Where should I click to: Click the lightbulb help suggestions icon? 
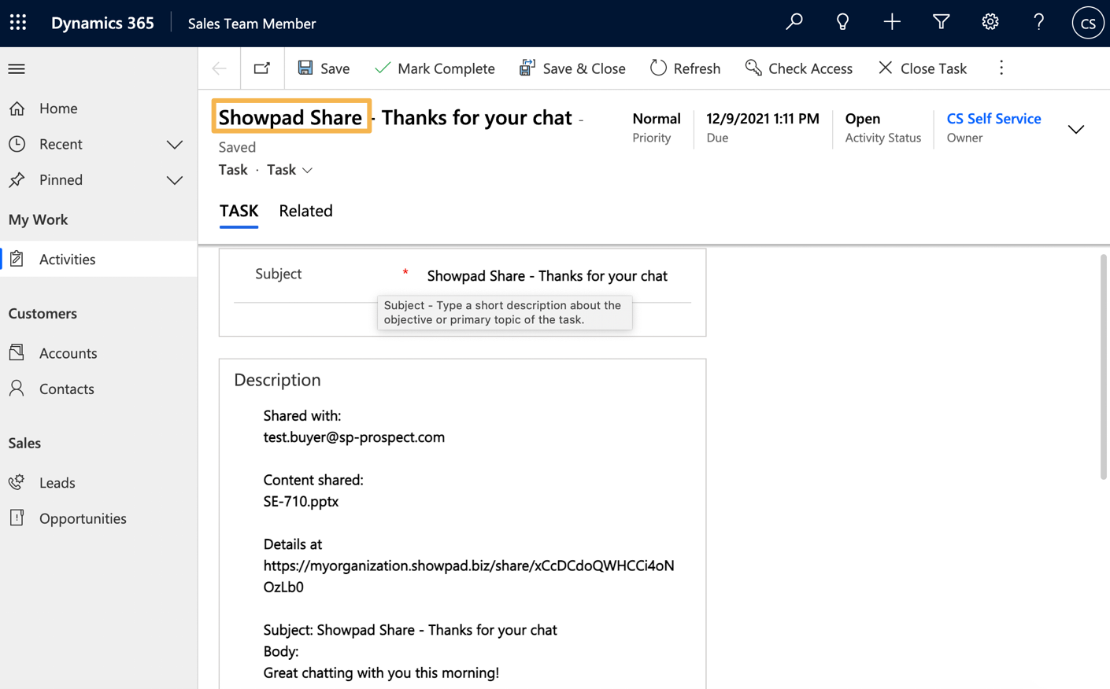point(842,22)
